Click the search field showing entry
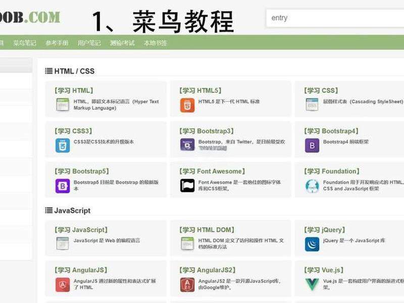Image resolution: width=404 pixels, height=303 pixels. [x=335, y=18]
